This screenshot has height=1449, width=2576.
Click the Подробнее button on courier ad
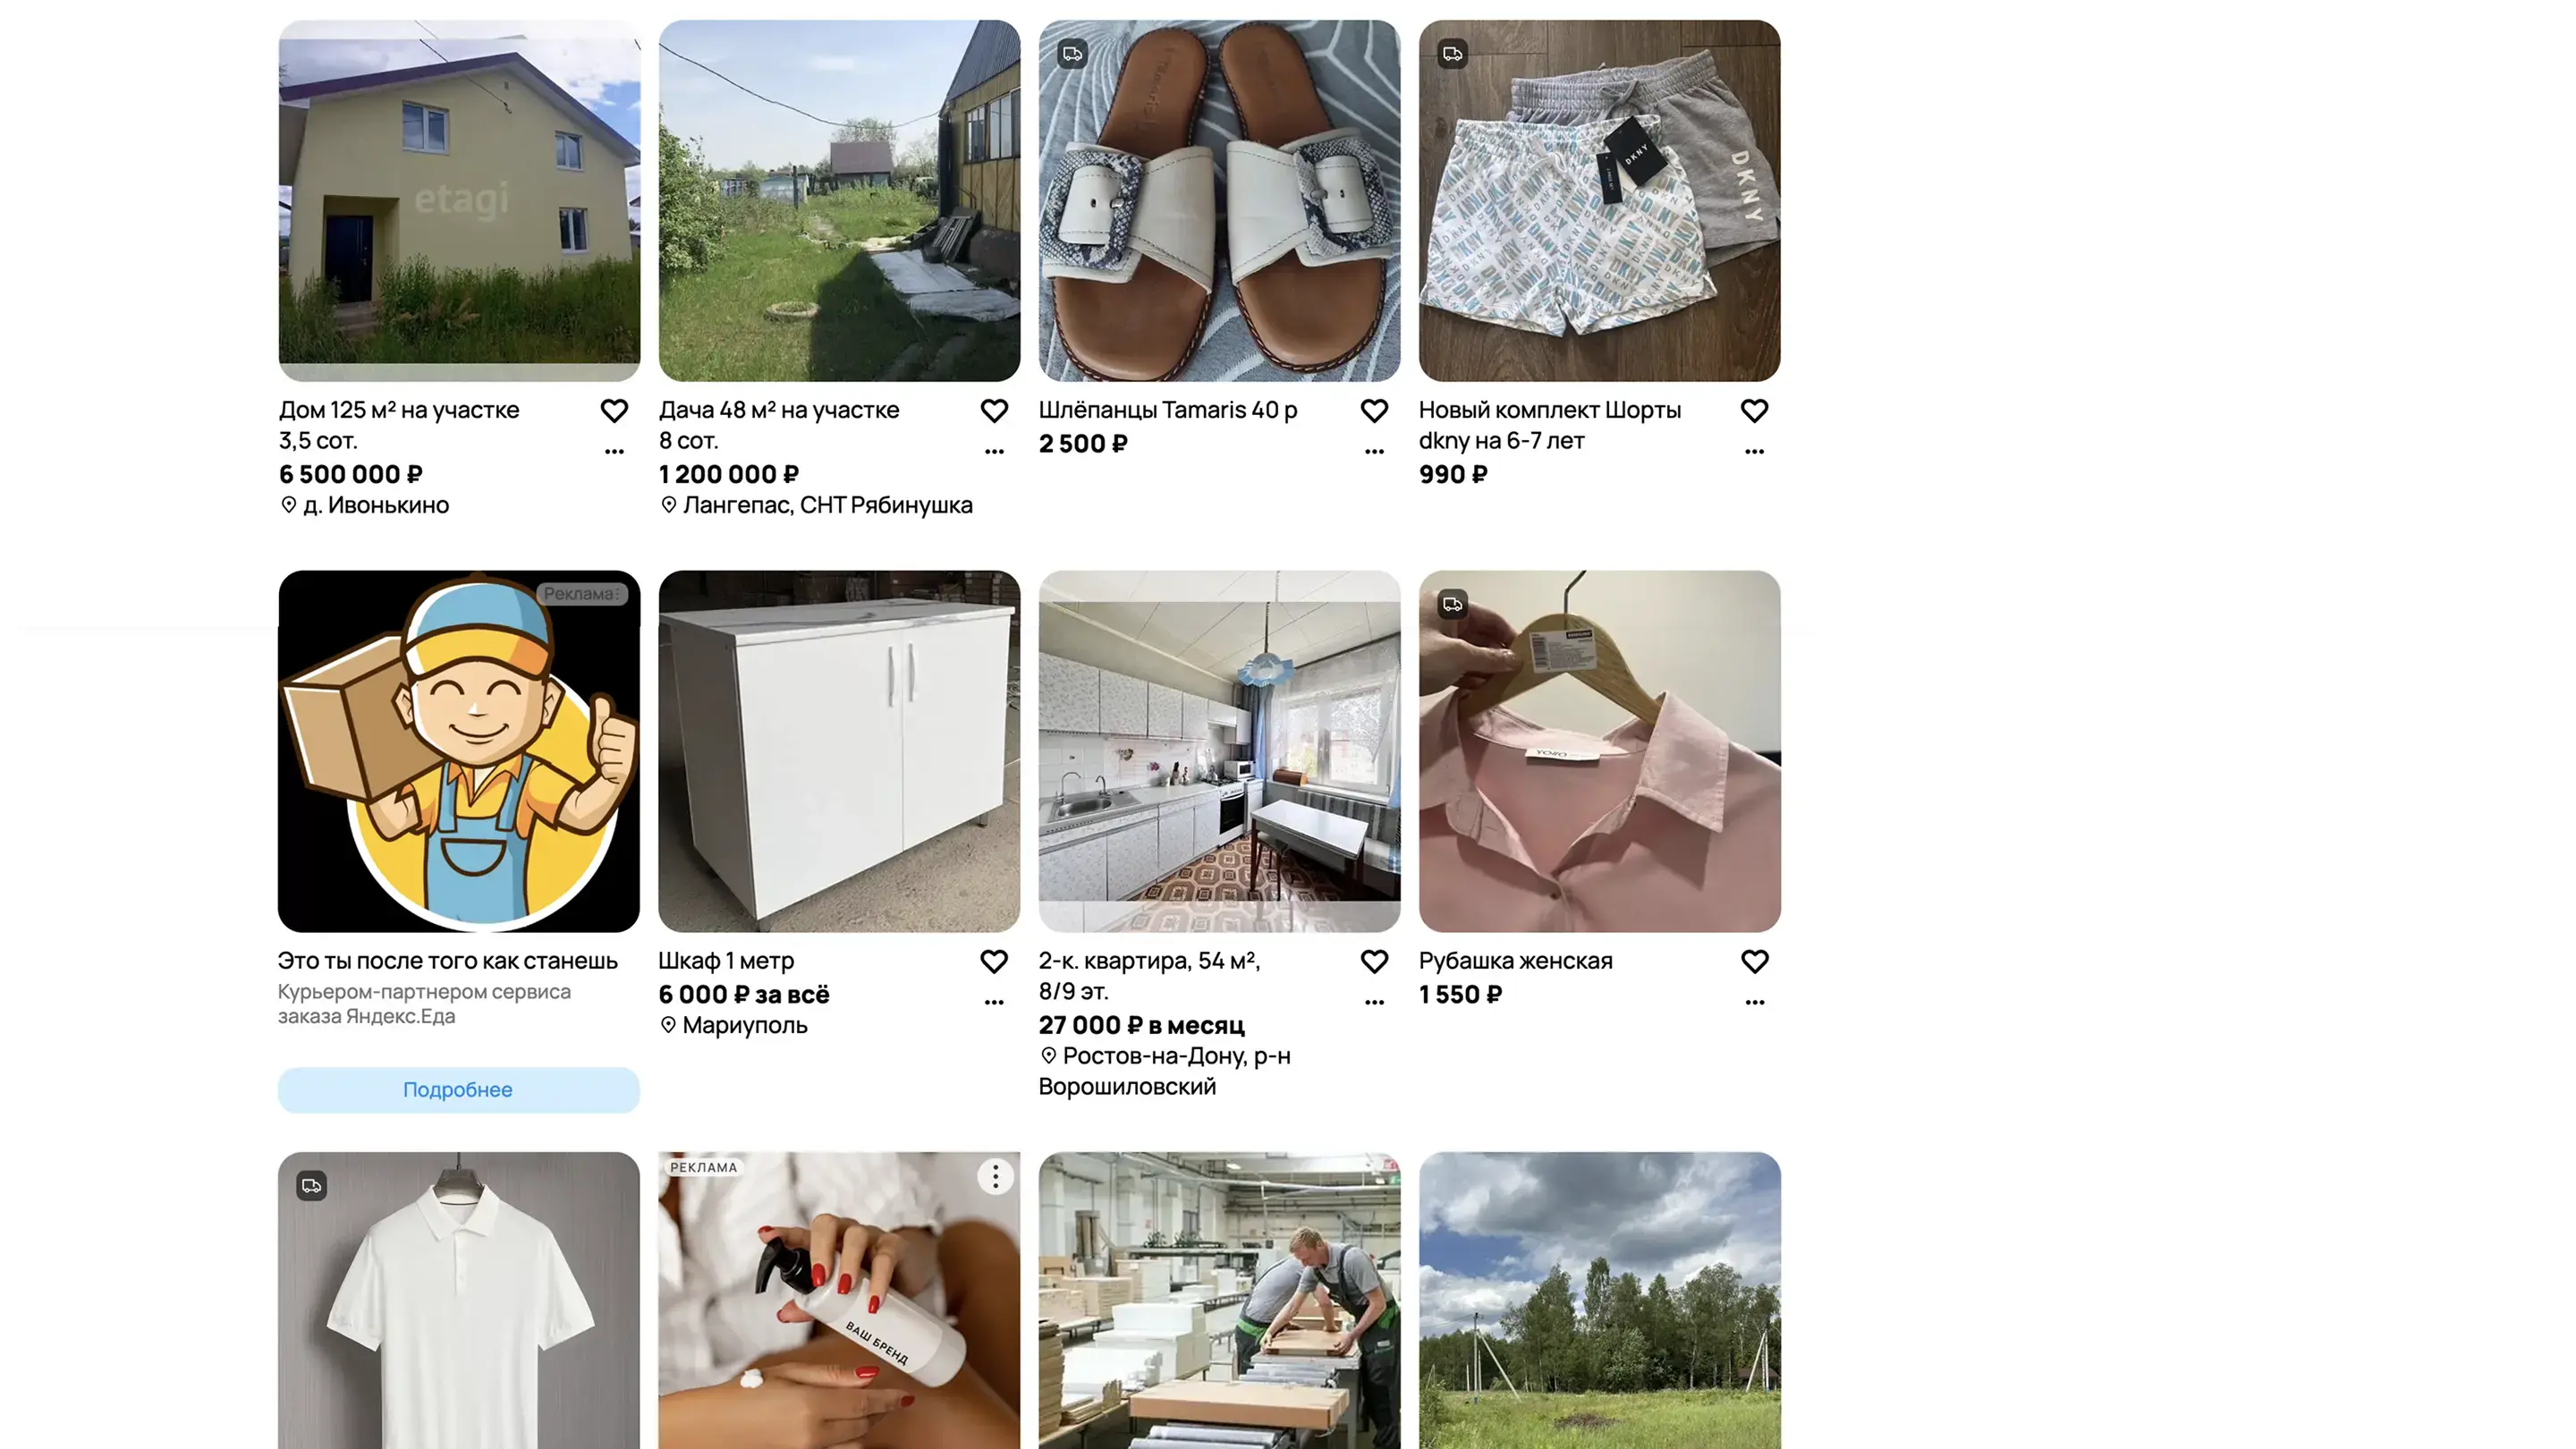(x=458, y=1090)
